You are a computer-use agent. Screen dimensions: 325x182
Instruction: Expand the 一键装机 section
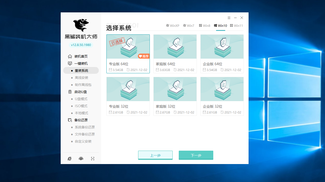pyautogui.click(x=81, y=63)
